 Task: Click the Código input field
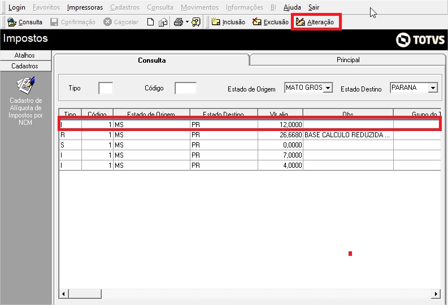[185, 88]
